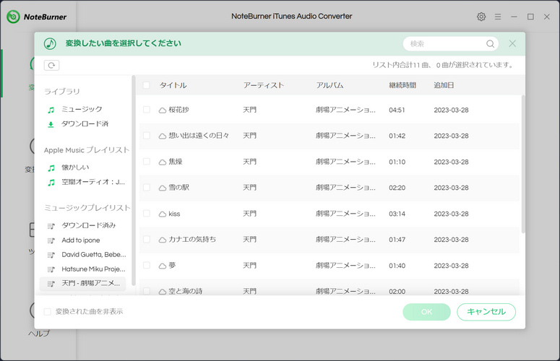Click playlist icon beside David Guetta
This screenshot has width=560, height=361.
[x=51, y=255]
